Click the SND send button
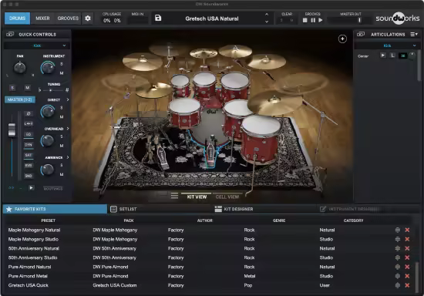Image resolution: width=424 pixels, height=296 pixels. point(29,176)
